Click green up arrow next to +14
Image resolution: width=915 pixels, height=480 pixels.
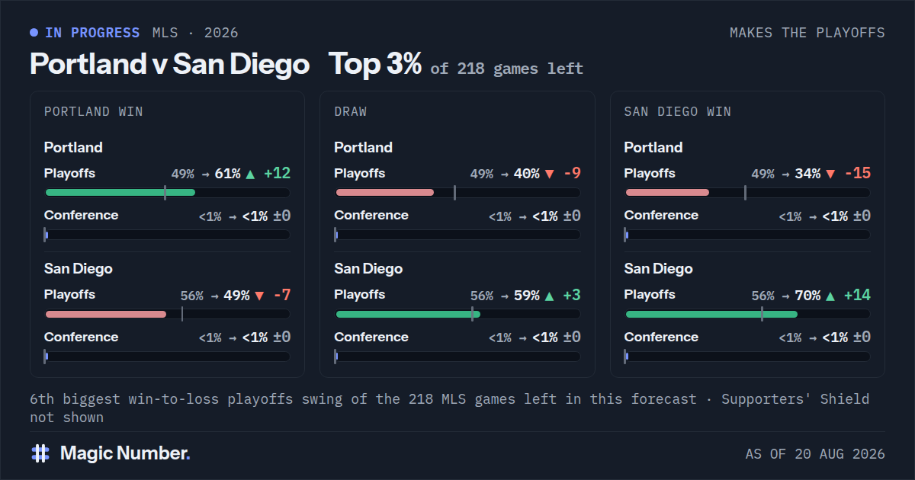pos(830,296)
